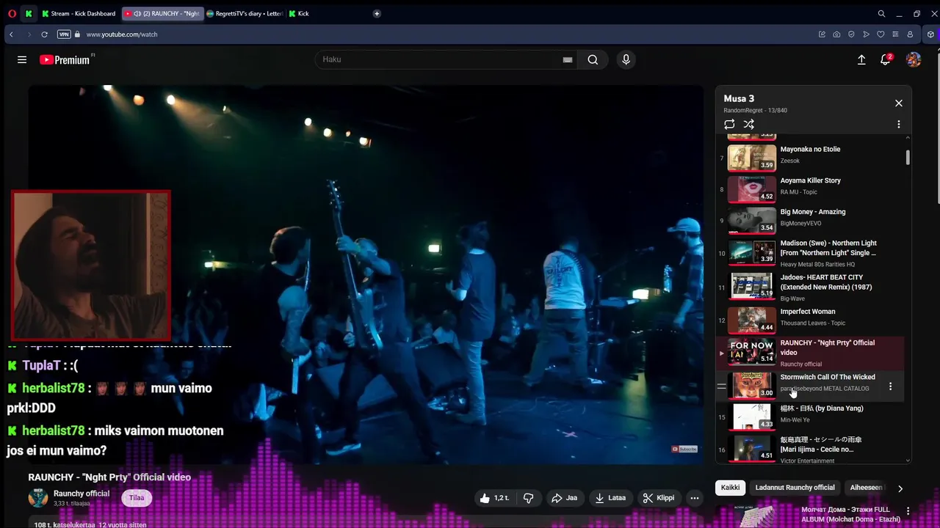940x528 pixels.
Task: Close the Musa 3 playlist panel
Action: click(x=898, y=103)
